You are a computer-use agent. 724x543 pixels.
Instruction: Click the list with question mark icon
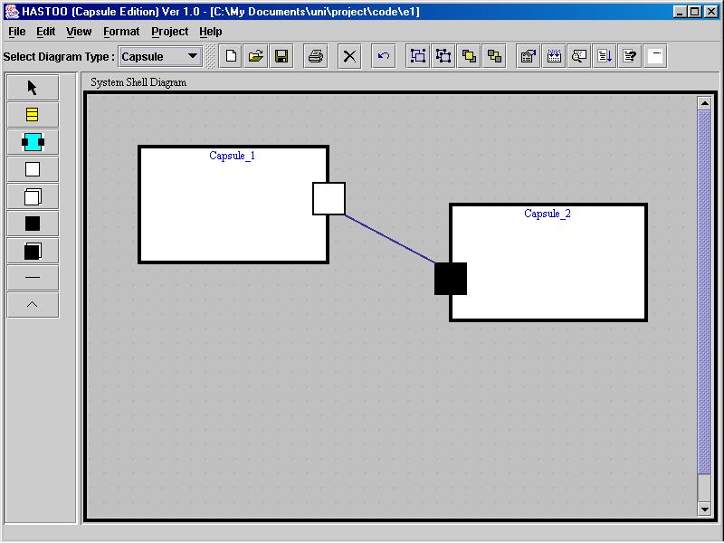point(630,56)
